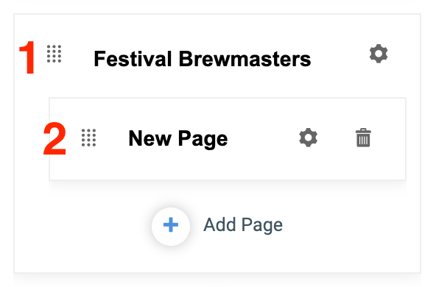The image size is (436, 287).
Task: Configure the nested New Page via cog
Action: pos(308,138)
